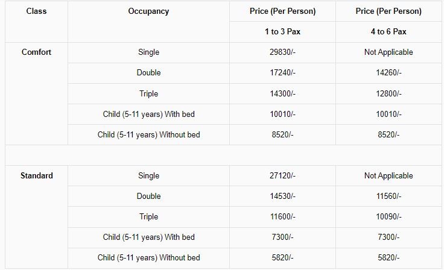Select the 12800/- price cell
This screenshot has width=444, height=270.
click(x=388, y=93)
